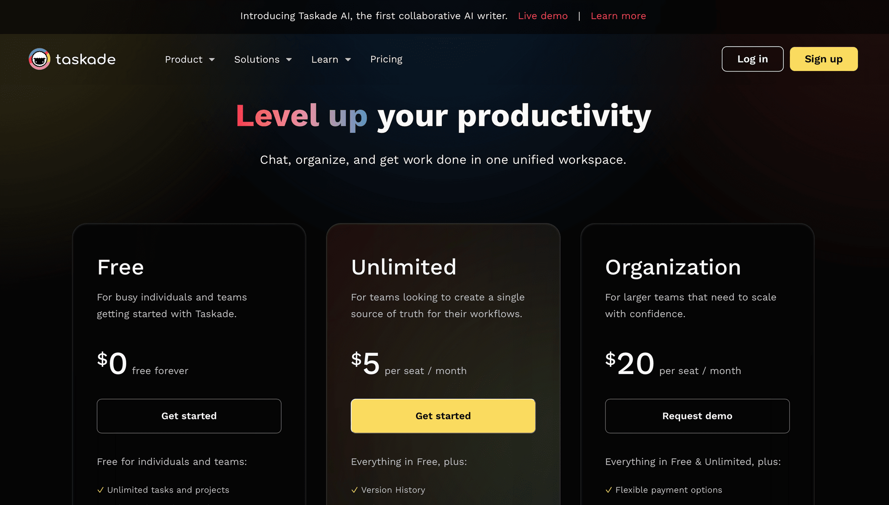The width and height of the screenshot is (889, 505).
Task: Expand the Product dropdown menu
Action: click(190, 59)
